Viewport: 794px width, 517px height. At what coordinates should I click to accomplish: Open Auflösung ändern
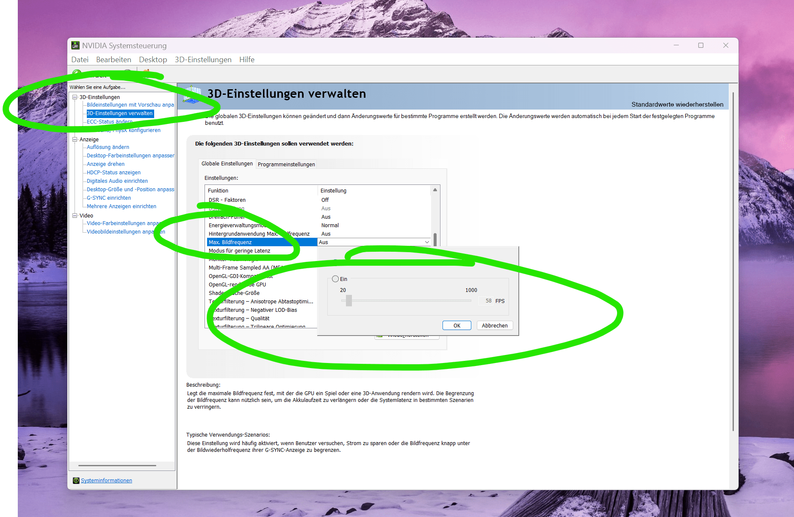[x=108, y=147]
